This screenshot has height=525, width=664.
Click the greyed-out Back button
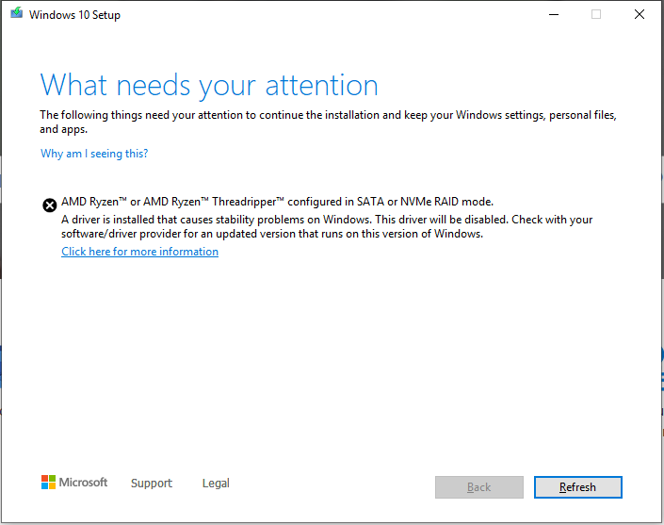[479, 487]
